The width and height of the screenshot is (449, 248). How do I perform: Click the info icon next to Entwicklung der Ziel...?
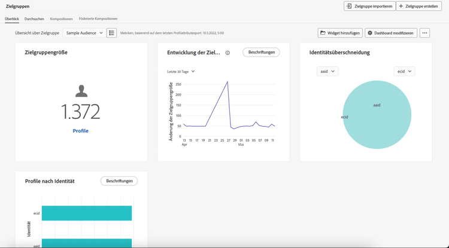coord(227,53)
